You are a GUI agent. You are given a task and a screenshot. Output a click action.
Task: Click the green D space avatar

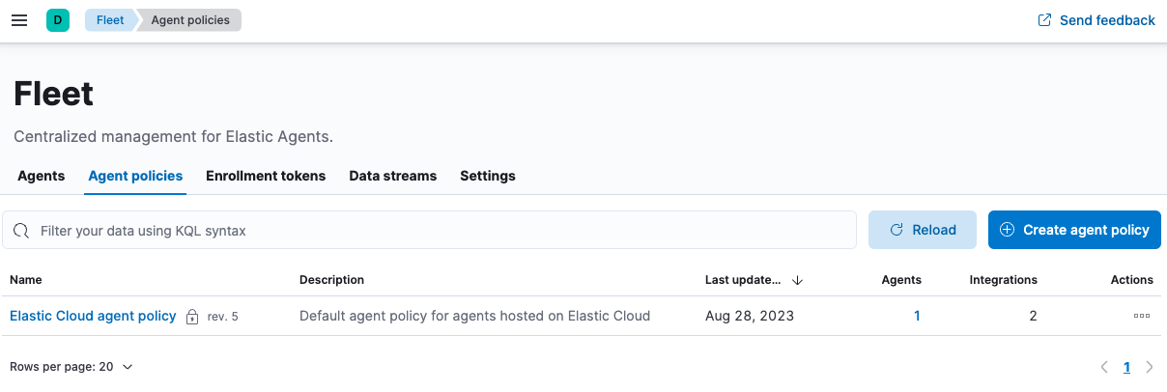(58, 20)
